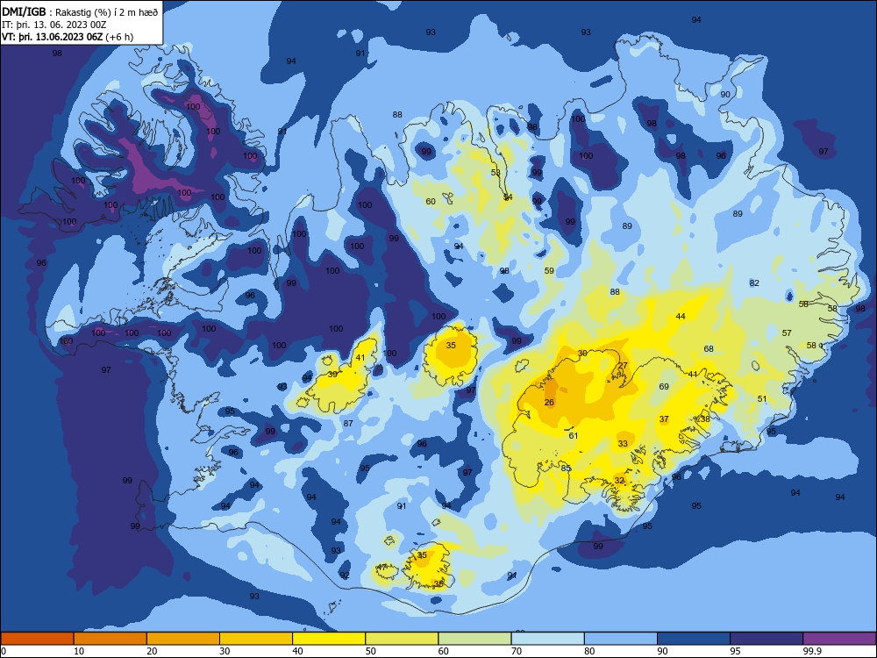
Task: Click the humidity value '27' on the map
Action: (x=623, y=365)
